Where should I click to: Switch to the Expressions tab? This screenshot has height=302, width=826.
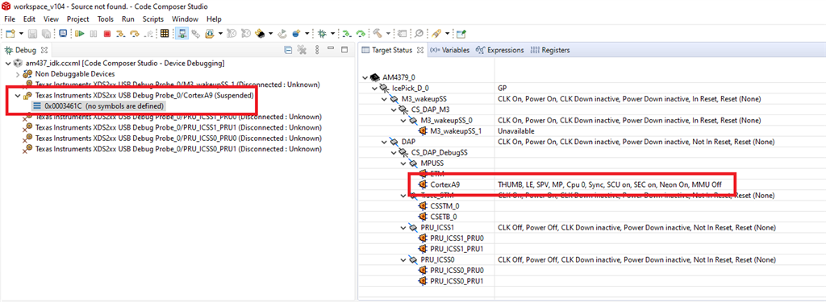pos(499,50)
